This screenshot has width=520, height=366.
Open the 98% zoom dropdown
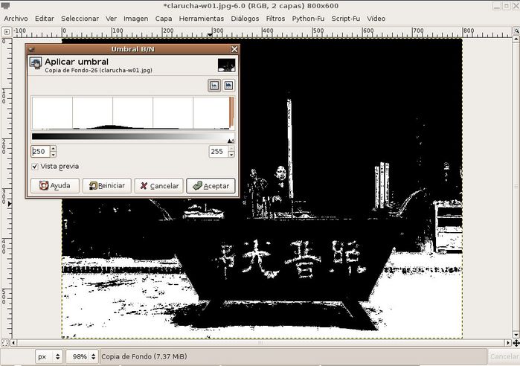[x=83, y=357]
